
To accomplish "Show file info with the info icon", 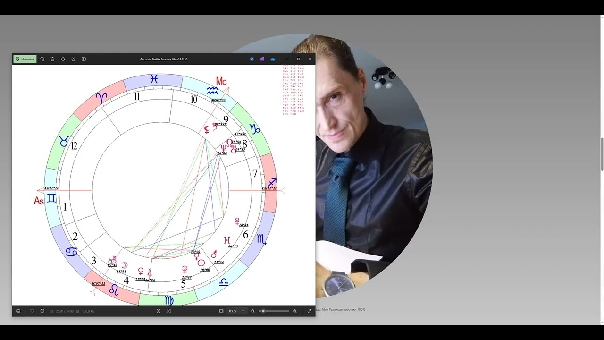I will (x=42, y=311).
